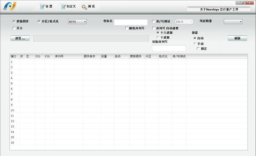
Task: Select port row 14
Action: click(129, 132)
